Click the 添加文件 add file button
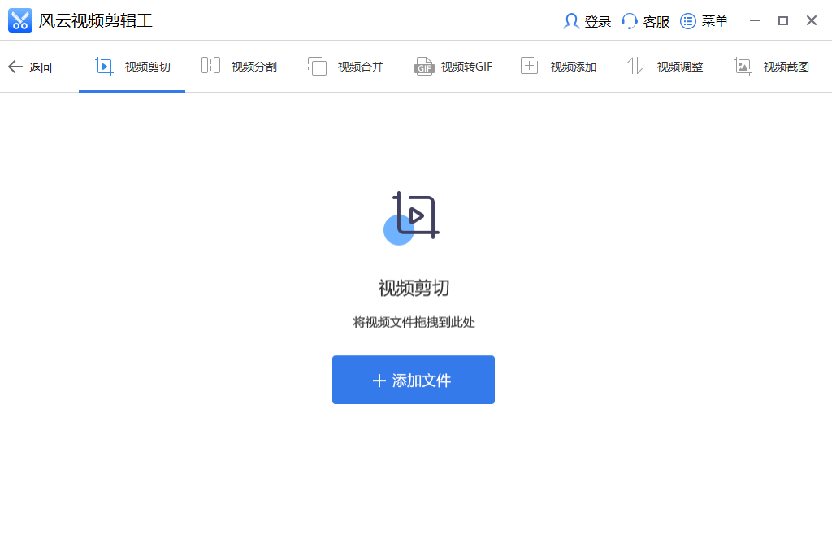The height and width of the screenshot is (548, 832). pos(414,380)
